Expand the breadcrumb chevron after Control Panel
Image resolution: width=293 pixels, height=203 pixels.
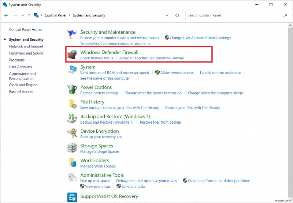(x=70, y=15)
